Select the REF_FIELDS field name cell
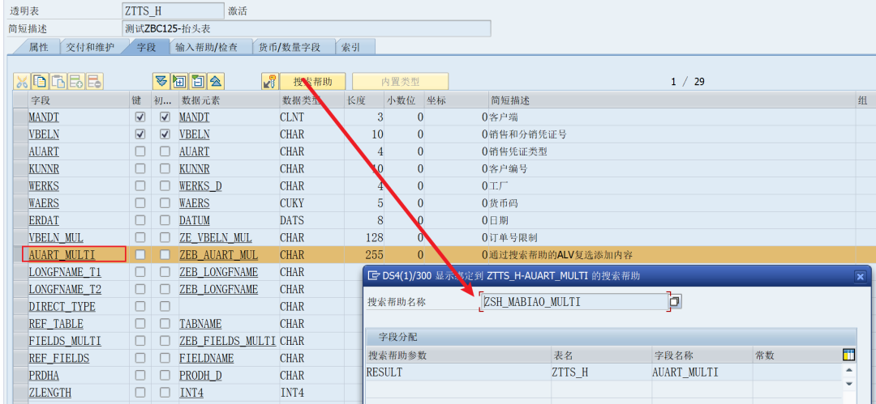Image resolution: width=876 pixels, height=404 pixels. [x=78, y=358]
